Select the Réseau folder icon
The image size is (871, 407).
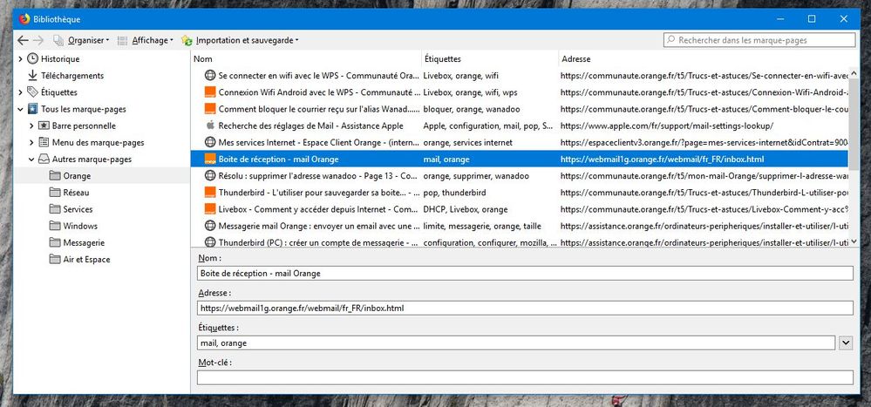pyautogui.click(x=54, y=193)
